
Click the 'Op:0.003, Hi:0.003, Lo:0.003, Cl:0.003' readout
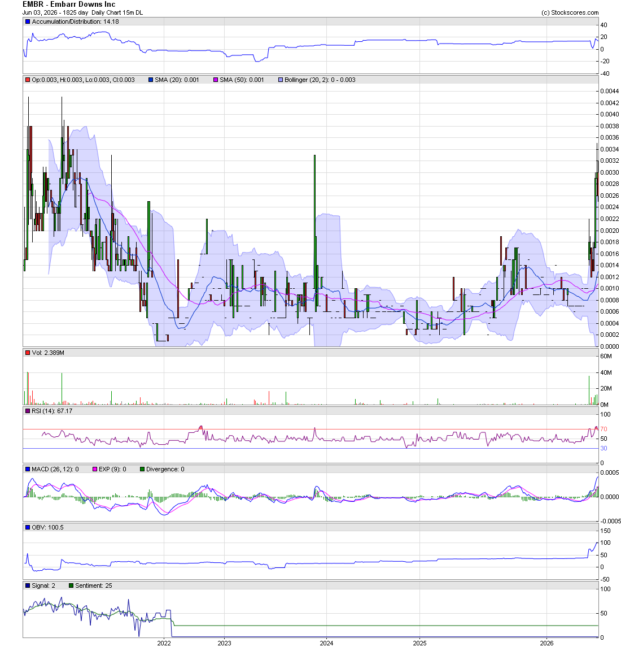[83, 80]
